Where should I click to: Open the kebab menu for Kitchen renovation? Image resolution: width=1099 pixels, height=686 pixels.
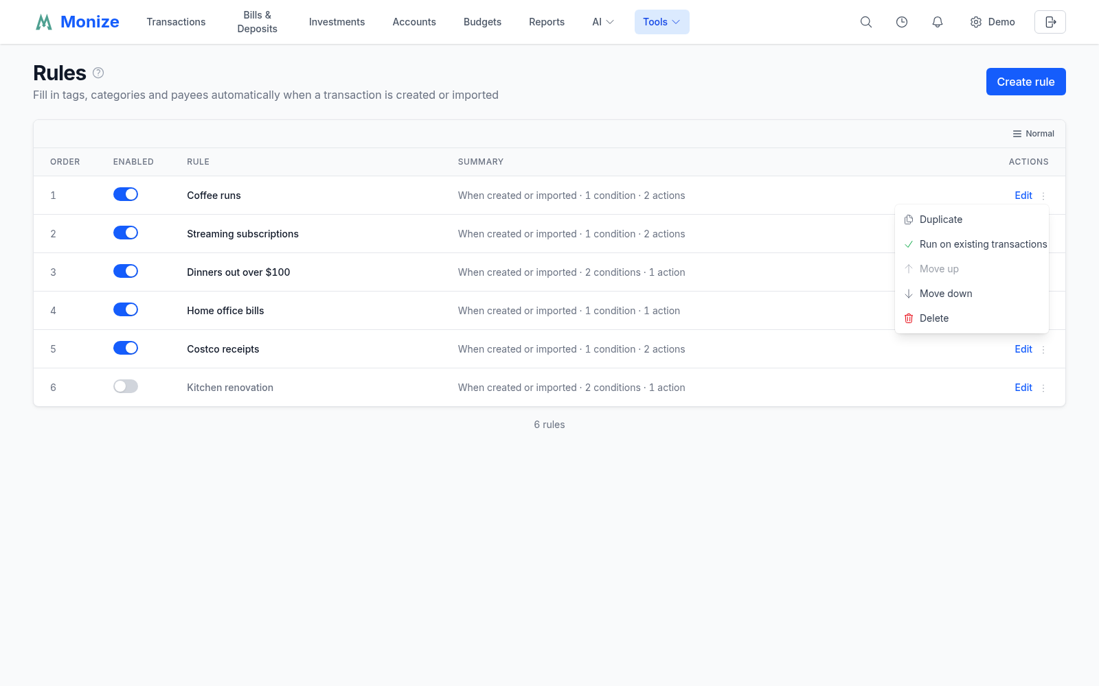pyautogui.click(x=1043, y=388)
